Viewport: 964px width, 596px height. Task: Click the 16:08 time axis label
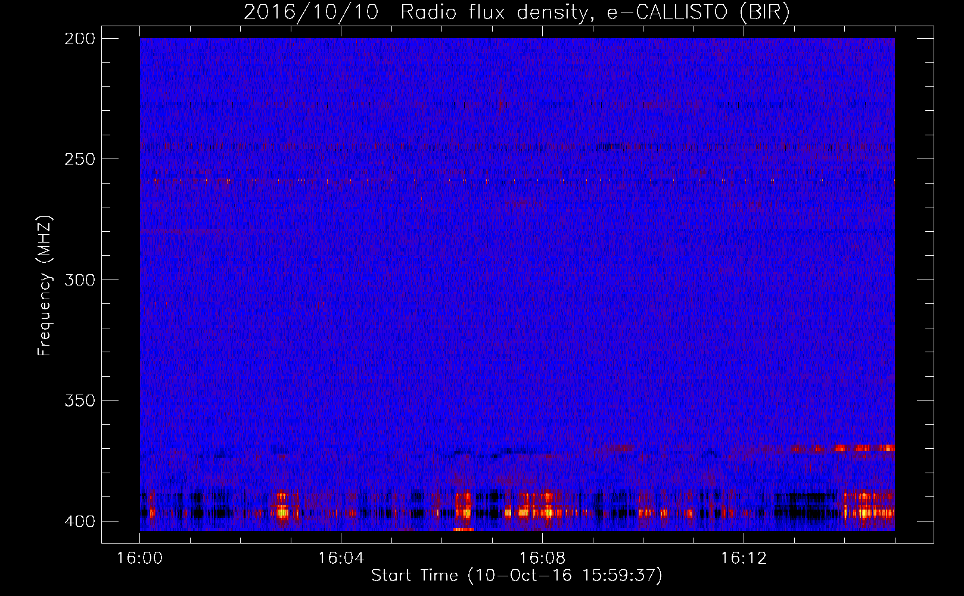(x=542, y=558)
